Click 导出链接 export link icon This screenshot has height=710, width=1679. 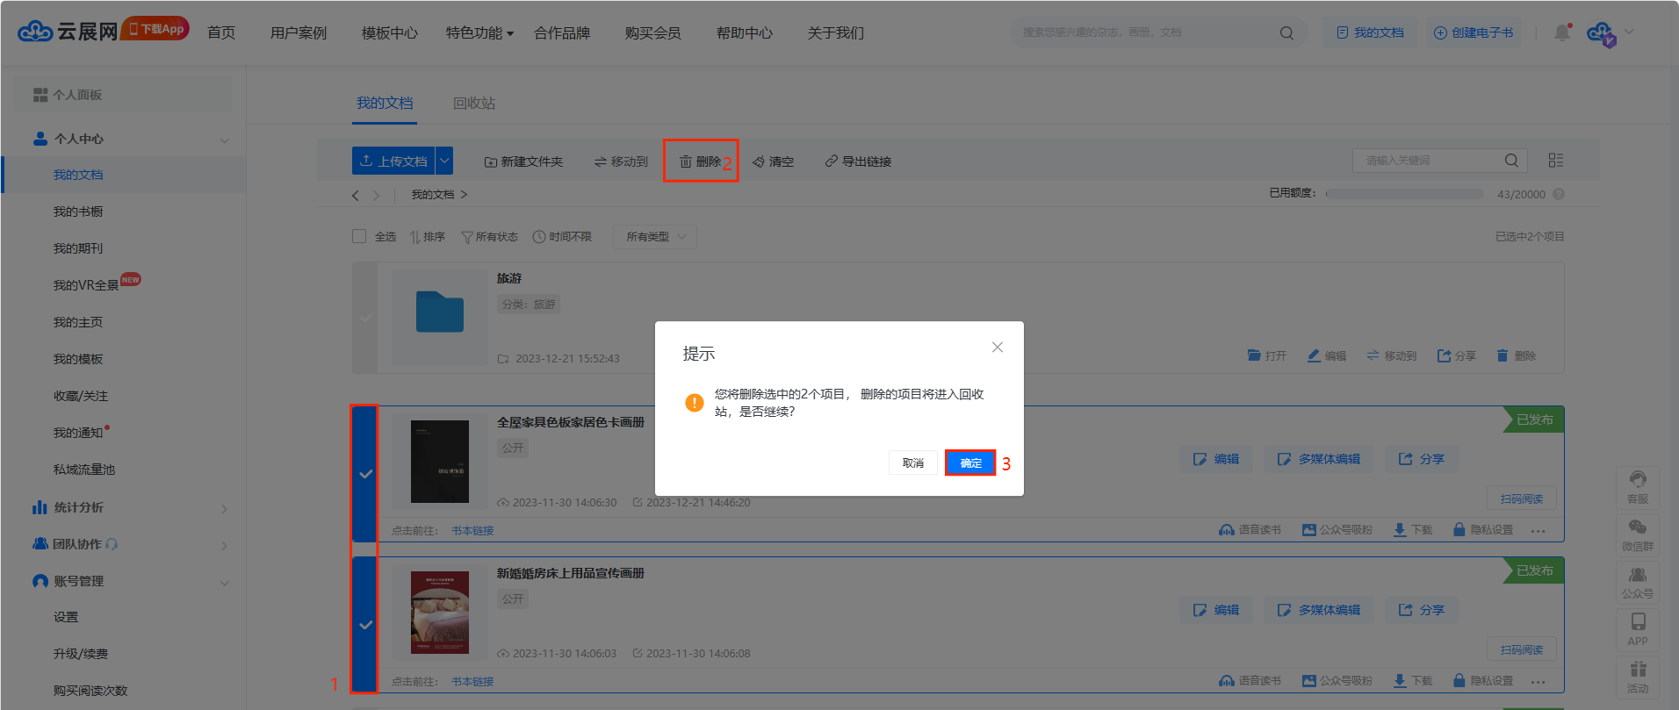point(831,161)
